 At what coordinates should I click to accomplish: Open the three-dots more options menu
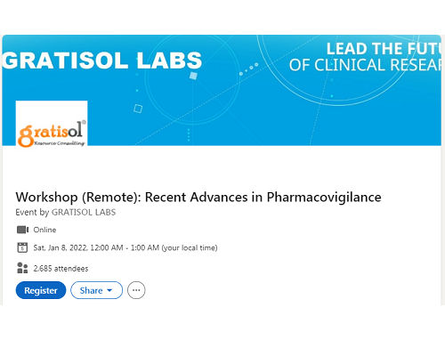click(x=136, y=290)
